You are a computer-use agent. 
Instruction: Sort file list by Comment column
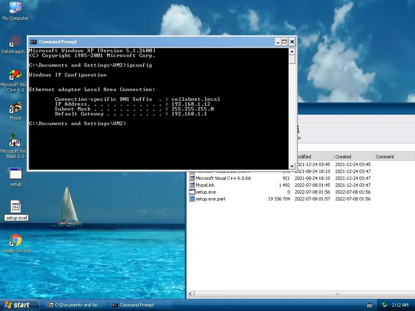(x=394, y=157)
